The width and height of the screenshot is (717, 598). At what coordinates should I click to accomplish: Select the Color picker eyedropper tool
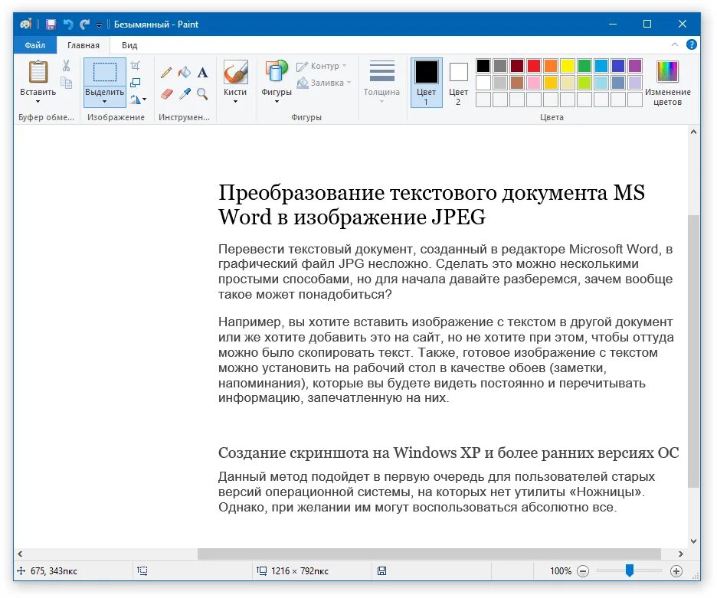185,94
